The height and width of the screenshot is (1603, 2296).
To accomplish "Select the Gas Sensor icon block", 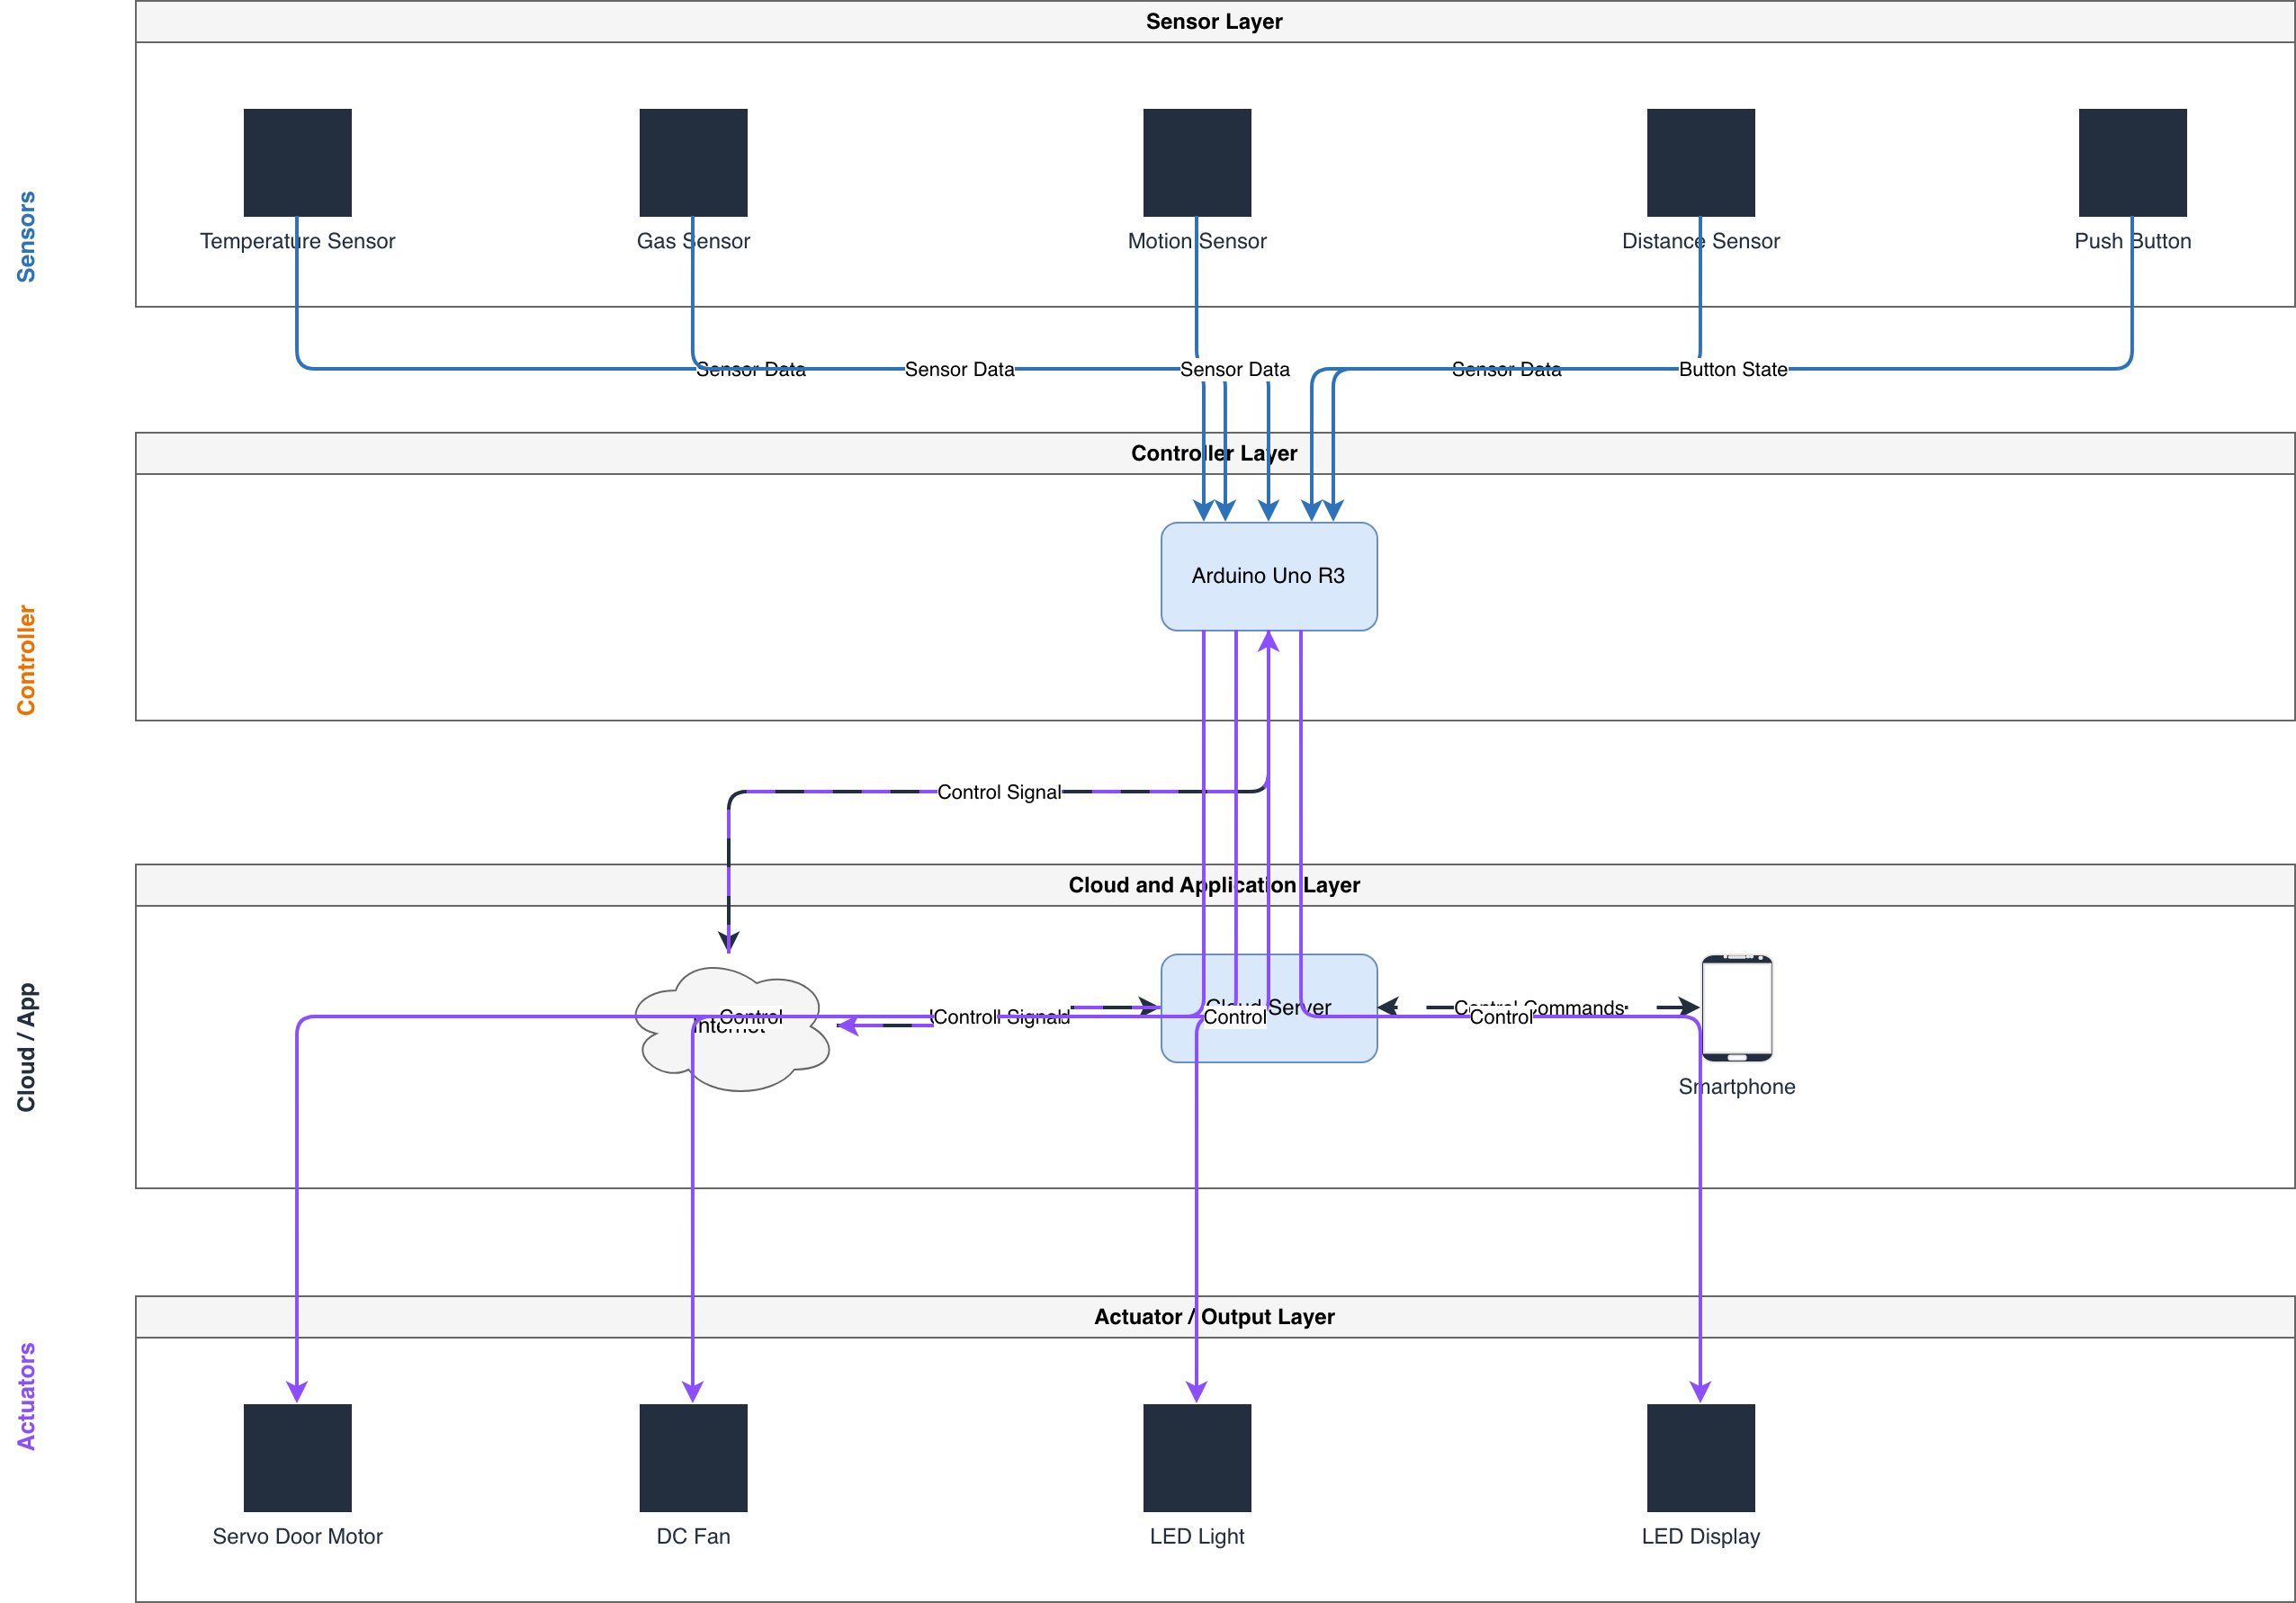I will 693,162.
